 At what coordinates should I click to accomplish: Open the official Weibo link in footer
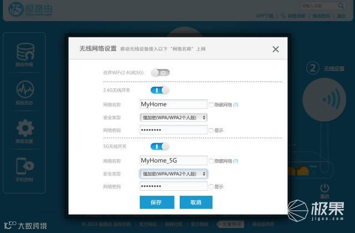coord(200,224)
